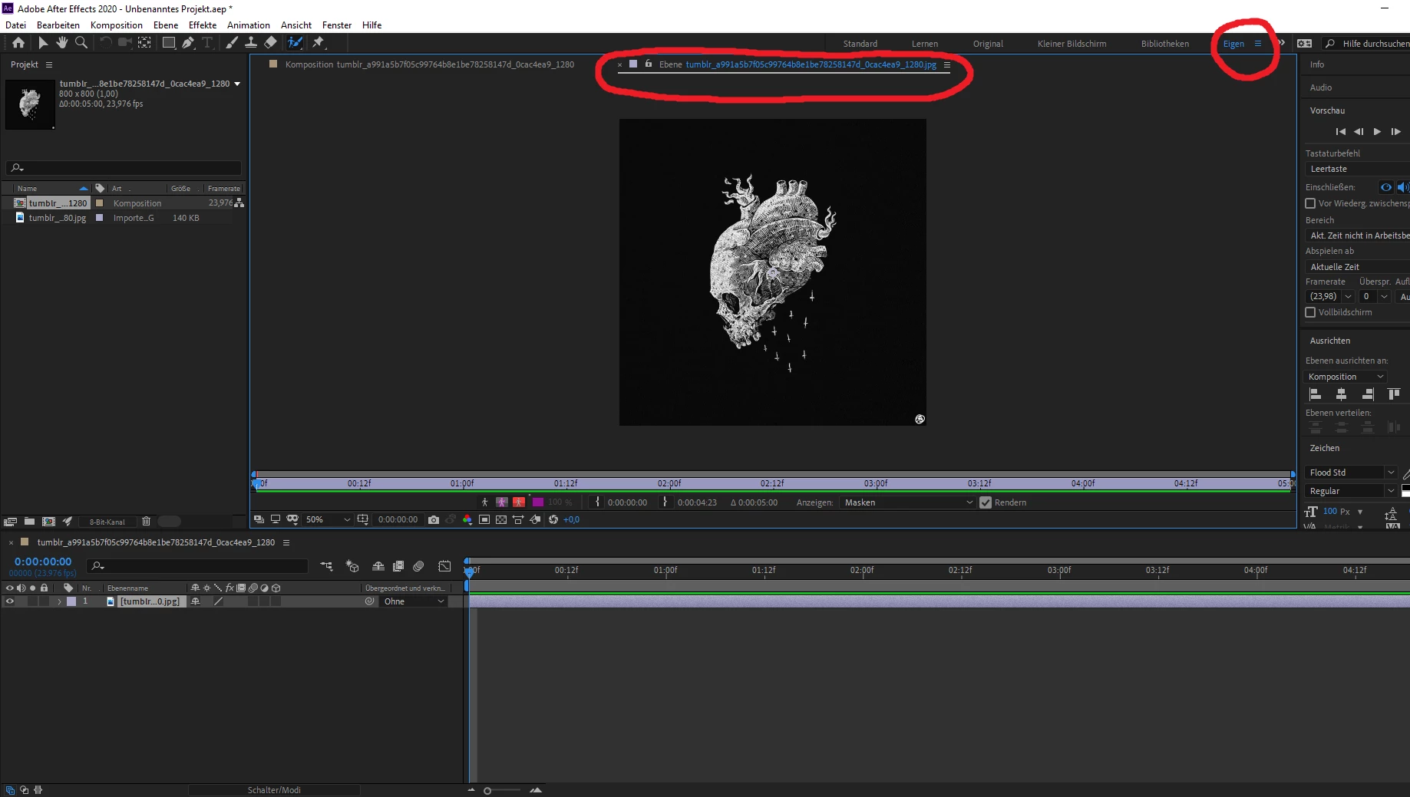The height and width of the screenshot is (797, 1410).
Task: Select the Selection arrow tool
Action: (x=43, y=43)
